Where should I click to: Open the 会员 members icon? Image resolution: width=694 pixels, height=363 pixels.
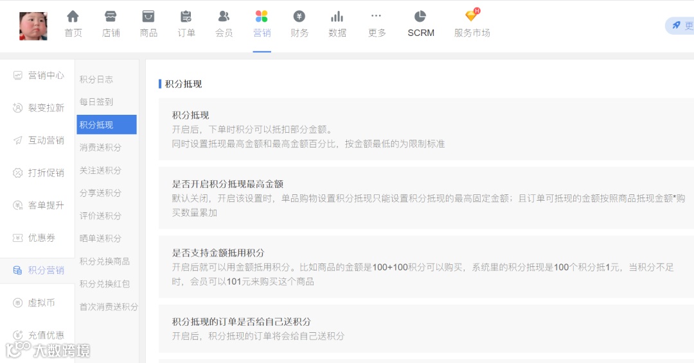224,17
